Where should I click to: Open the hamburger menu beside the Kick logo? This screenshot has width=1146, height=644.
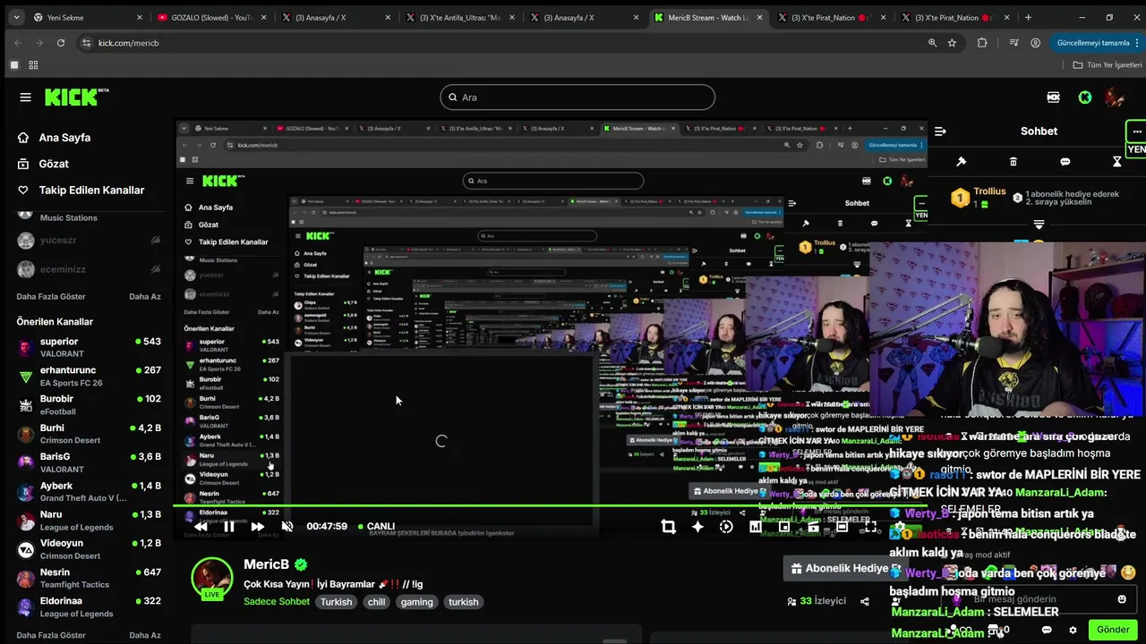click(x=25, y=97)
